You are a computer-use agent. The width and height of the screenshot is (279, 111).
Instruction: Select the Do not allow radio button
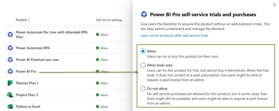pyautogui.click(x=143, y=88)
